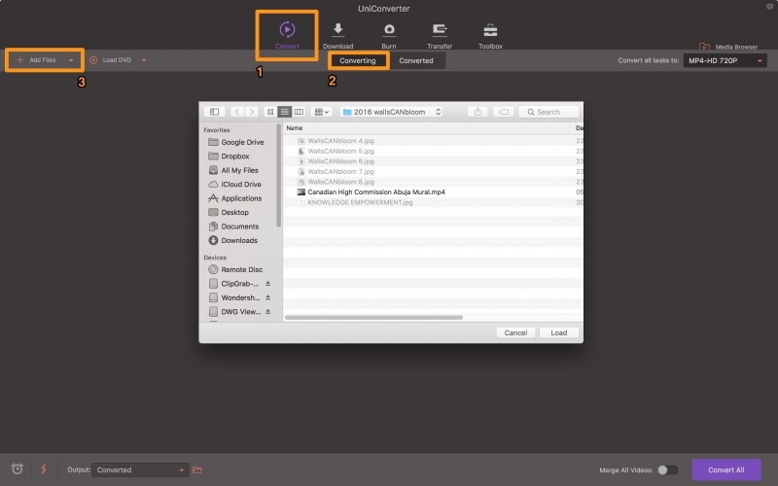778x486 pixels.
Task: Eject the DWG View... device
Action: pyautogui.click(x=268, y=311)
